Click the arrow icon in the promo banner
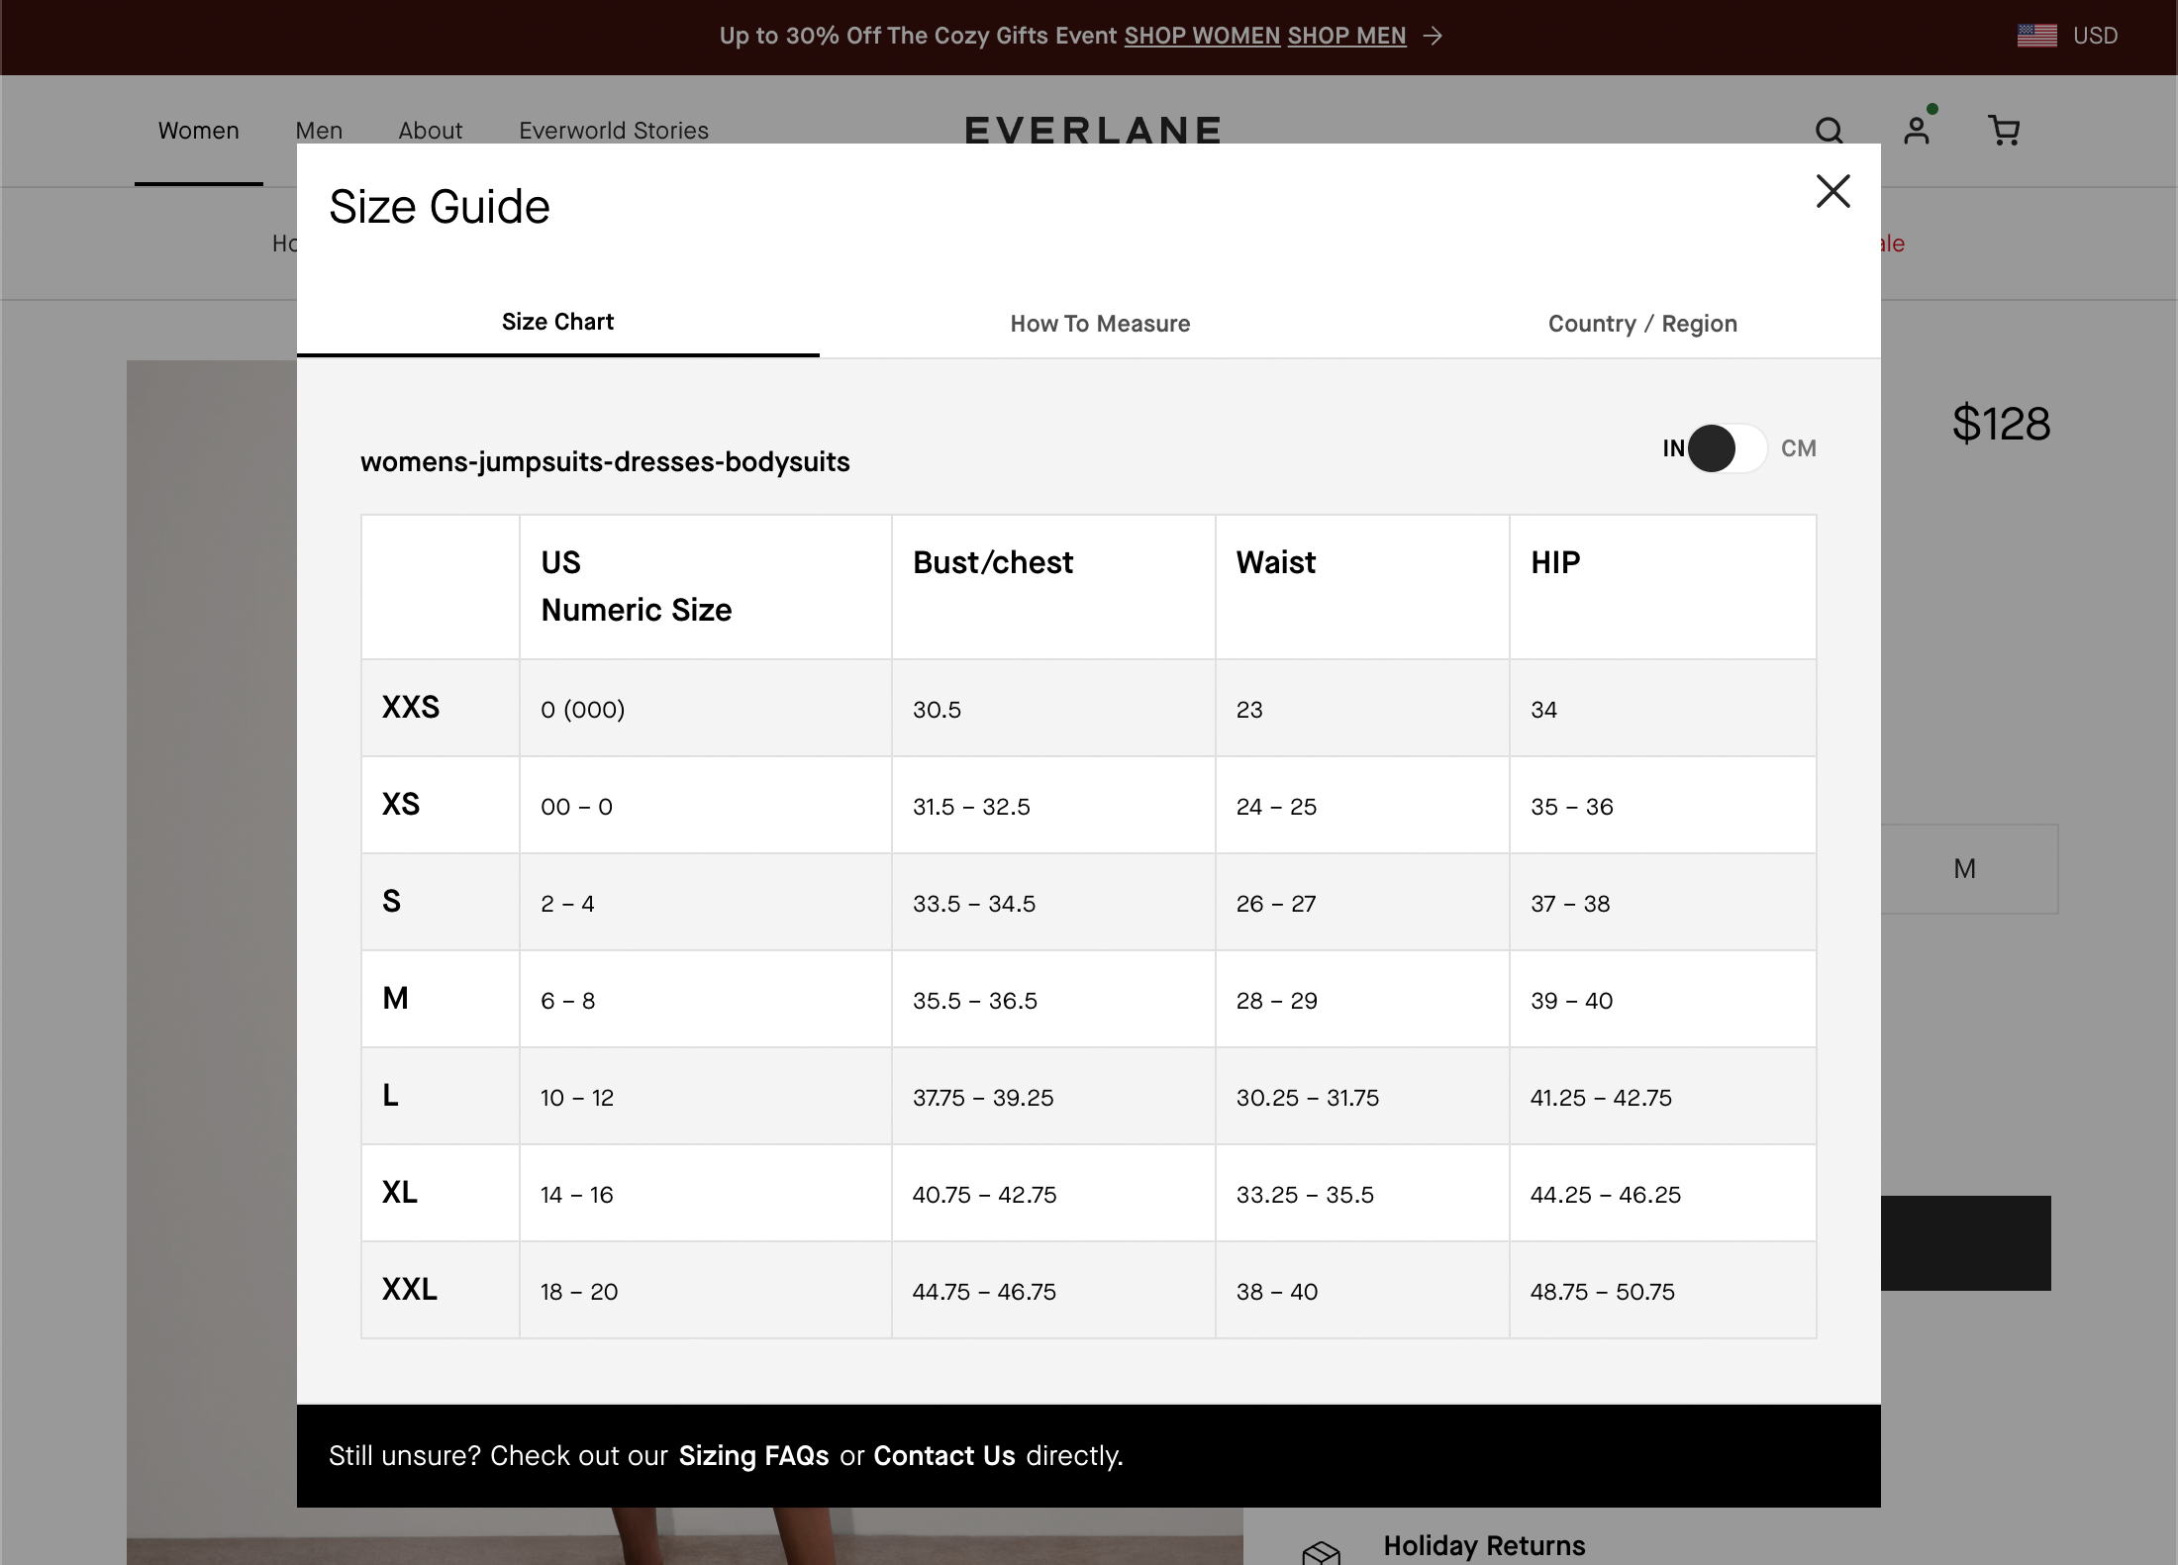The image size is (2178, 1565). pos(1432,37)
